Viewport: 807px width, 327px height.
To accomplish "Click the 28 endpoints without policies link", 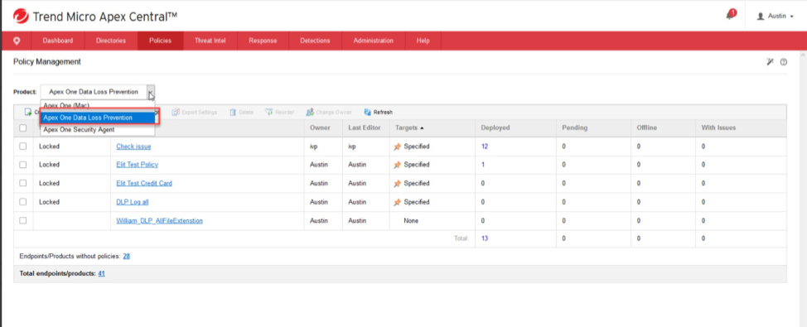I will click(x=126, y=256).
